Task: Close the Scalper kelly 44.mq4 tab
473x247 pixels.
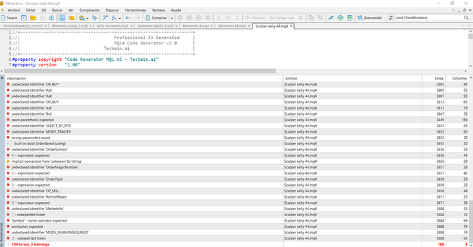Action: click(291, 26)
